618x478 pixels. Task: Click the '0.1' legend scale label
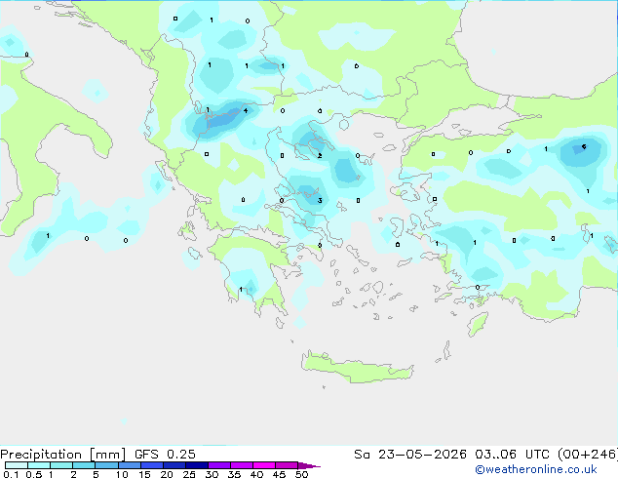(x=11, y=474)
